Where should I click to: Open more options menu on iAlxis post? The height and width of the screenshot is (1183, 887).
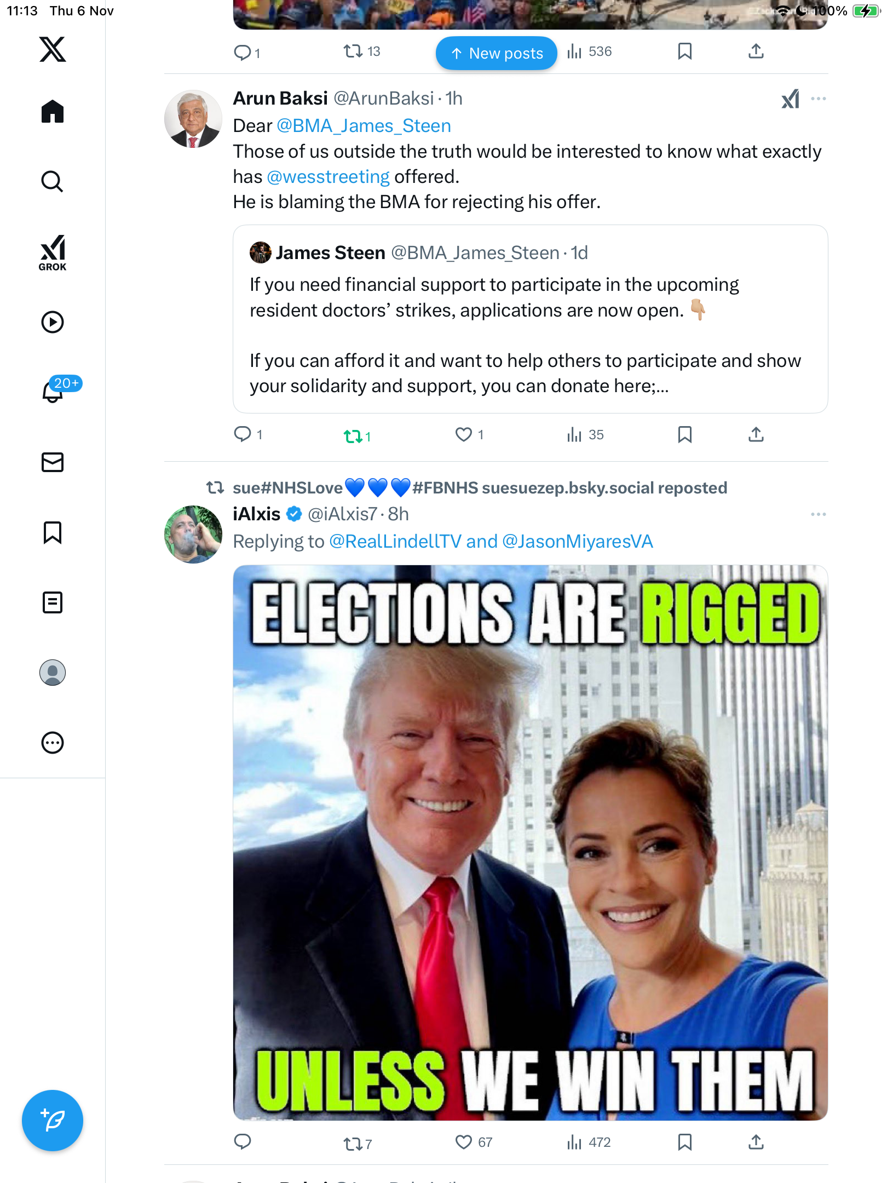tap(818, 514)
